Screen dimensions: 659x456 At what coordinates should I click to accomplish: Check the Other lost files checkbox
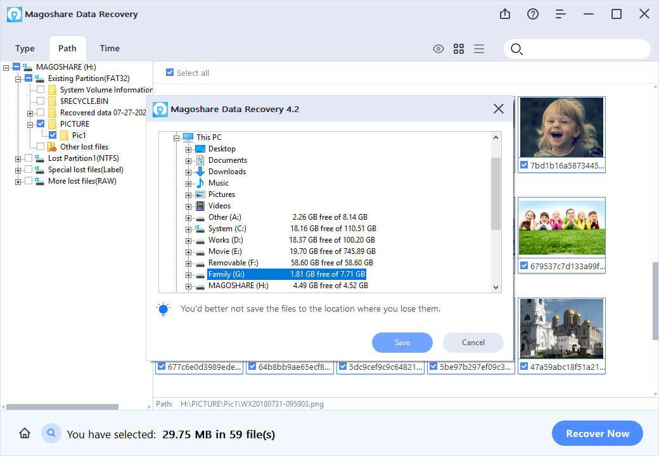(41, 146)
